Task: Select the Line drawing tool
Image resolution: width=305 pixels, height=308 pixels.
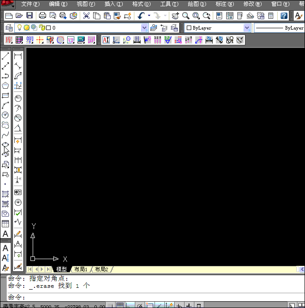Action: pos(5,56)
